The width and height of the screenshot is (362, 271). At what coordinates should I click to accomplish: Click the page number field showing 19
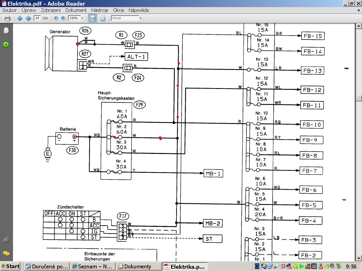tap(37, 18)
